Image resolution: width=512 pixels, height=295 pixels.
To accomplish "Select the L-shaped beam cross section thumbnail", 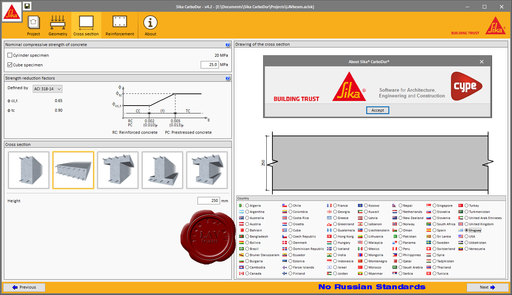I will pos(162,170).
